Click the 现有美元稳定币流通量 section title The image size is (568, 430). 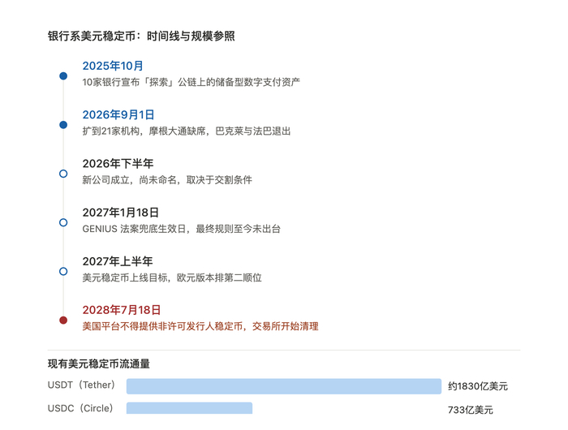[98, 363]
